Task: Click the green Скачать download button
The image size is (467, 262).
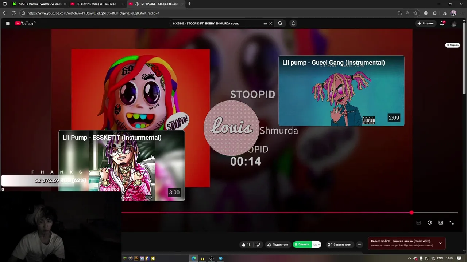Action: (x=302, y=245)
